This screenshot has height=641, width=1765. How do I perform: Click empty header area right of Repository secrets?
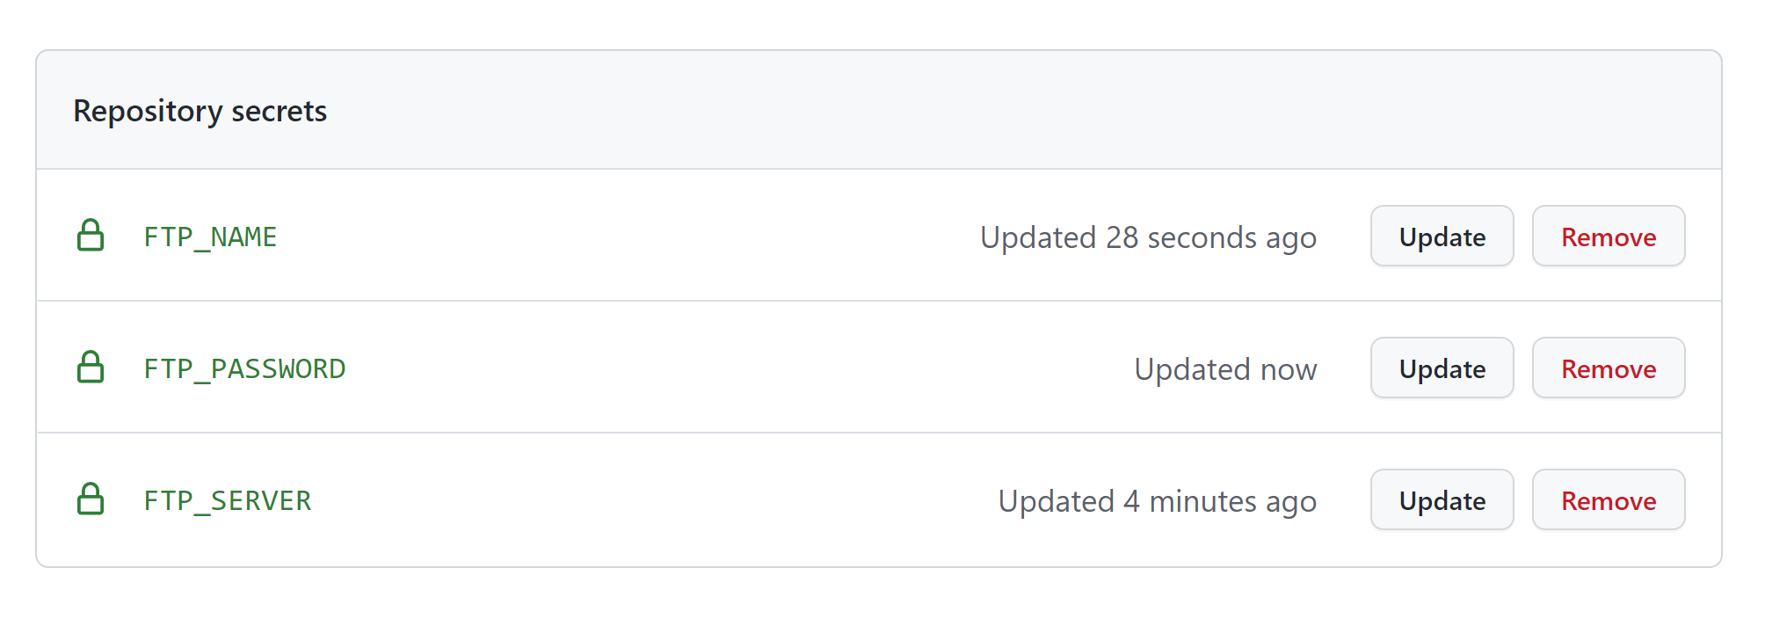[967, 111]
